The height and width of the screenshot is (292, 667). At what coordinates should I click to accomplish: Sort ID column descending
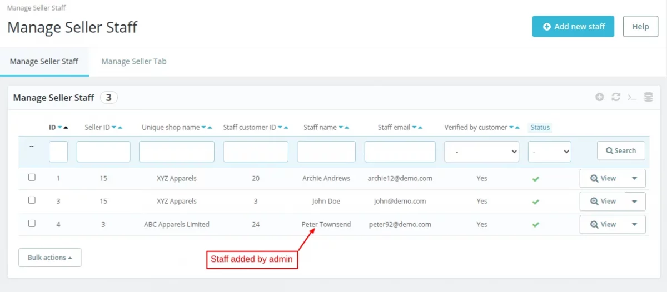click(x=60, y=127)
